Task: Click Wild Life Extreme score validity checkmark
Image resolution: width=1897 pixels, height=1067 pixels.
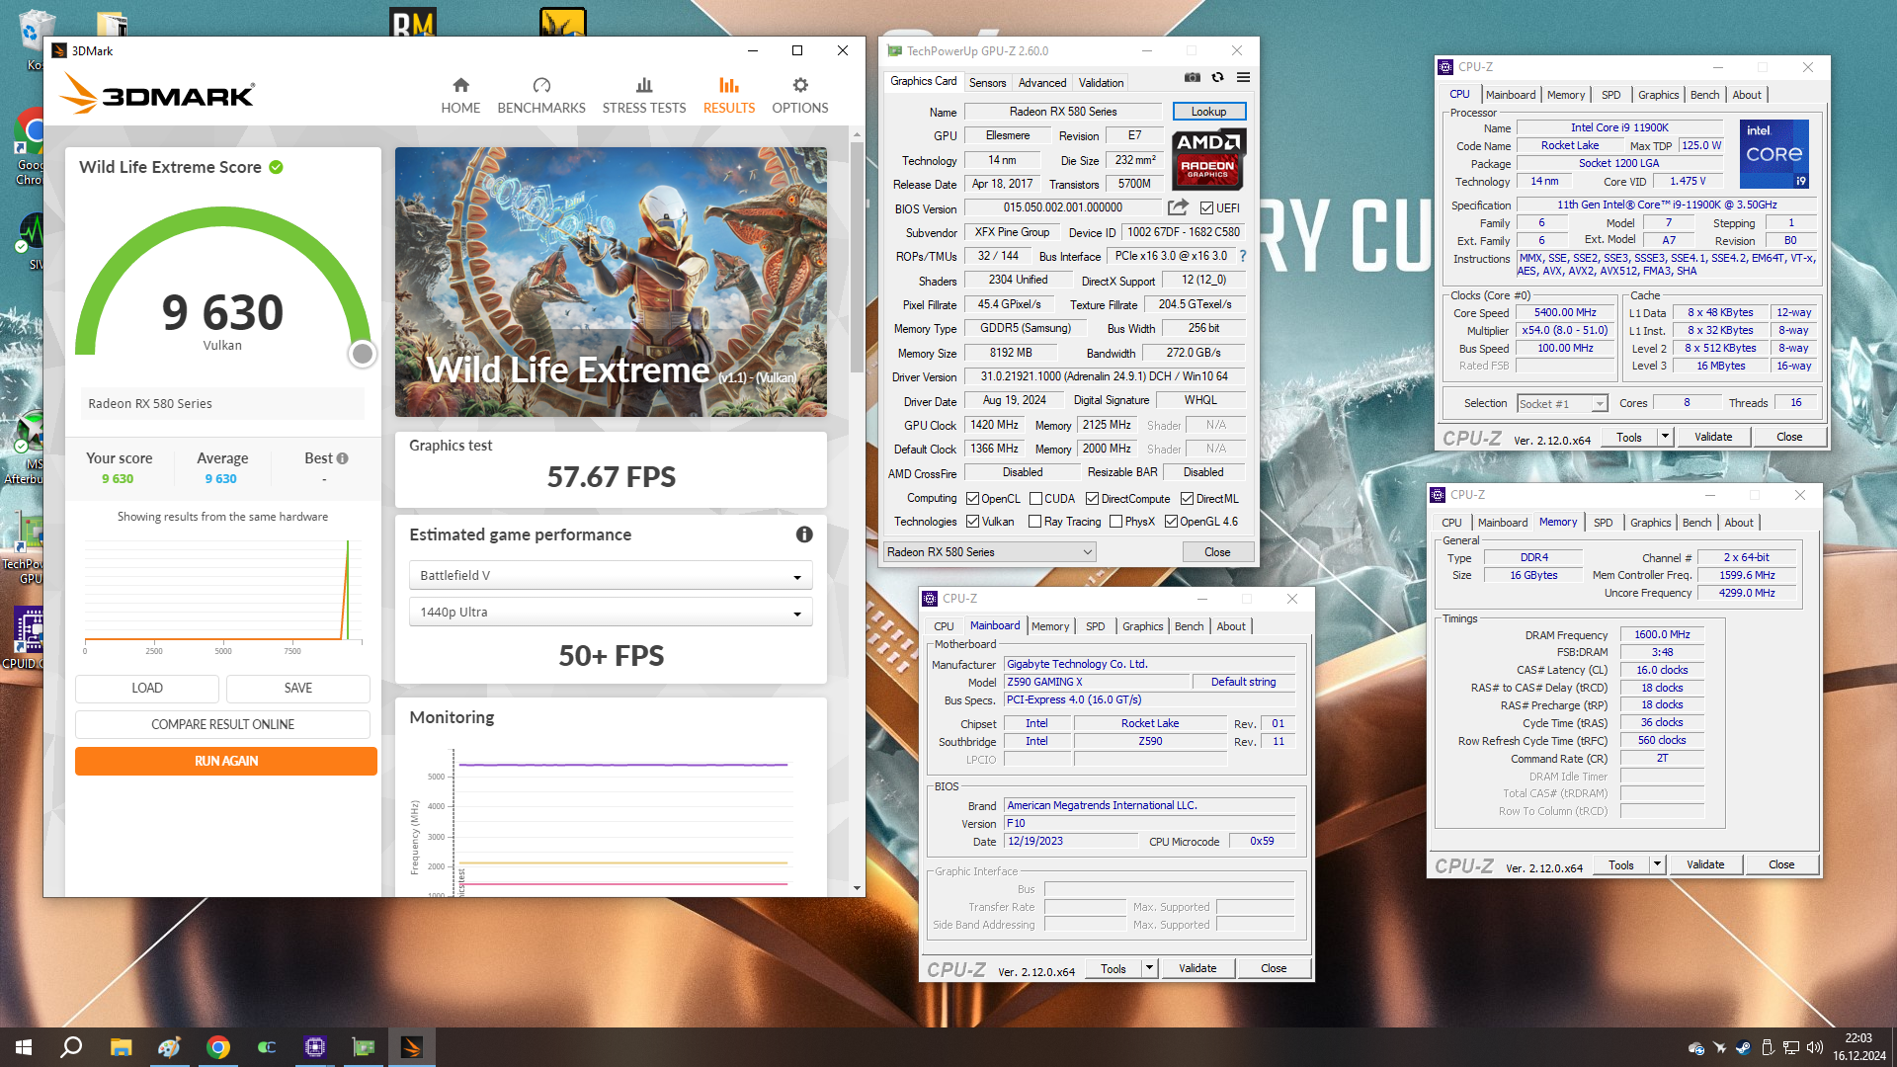Action: point(276,167)
